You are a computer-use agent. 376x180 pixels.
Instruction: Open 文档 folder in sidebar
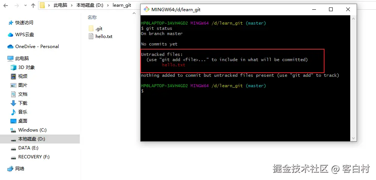23,94
